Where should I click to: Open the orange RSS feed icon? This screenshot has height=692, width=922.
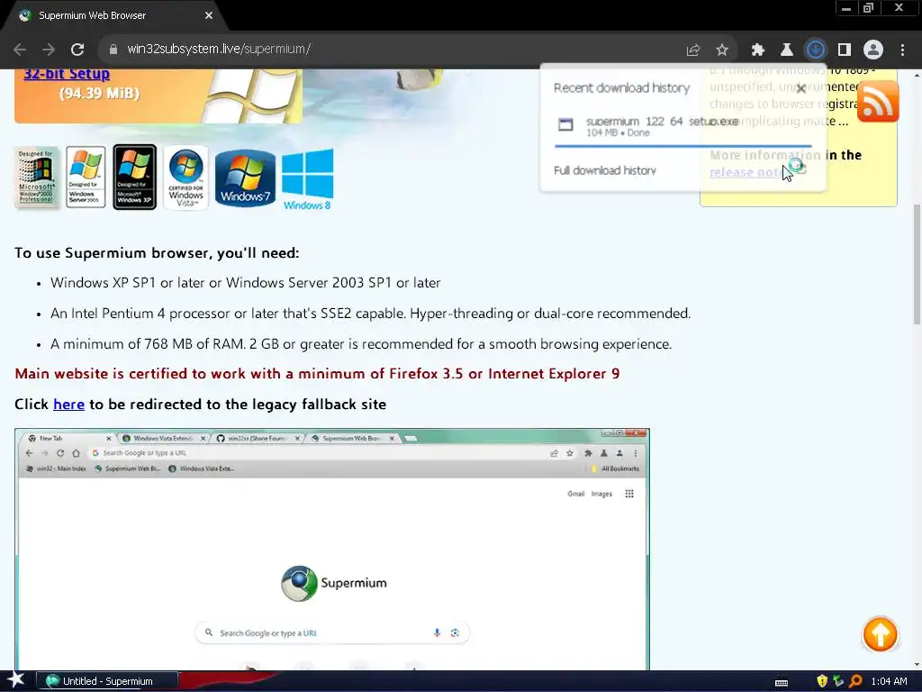click(x=878, y=102)
